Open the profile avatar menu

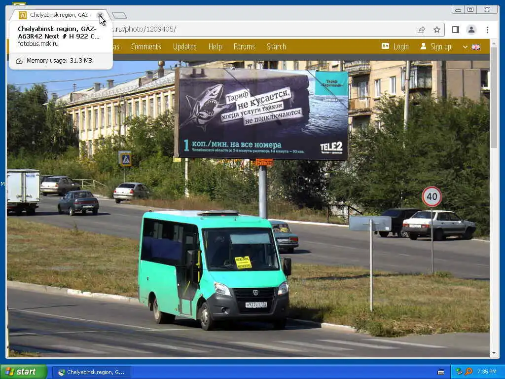tap(471, 30)
